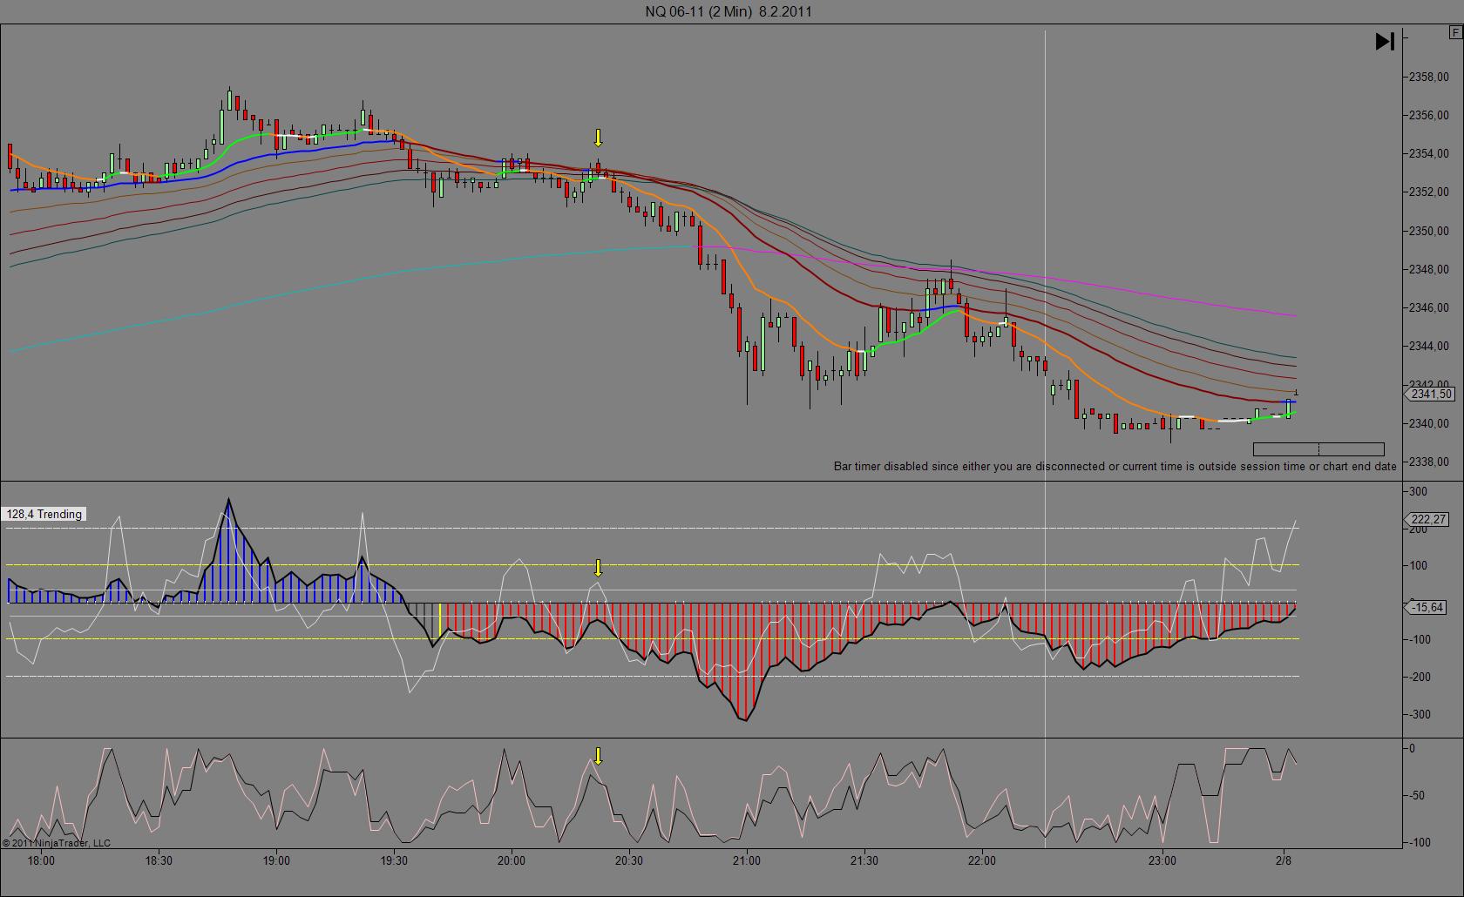Click the 19:00 time axis label

[x=276, y=860]
